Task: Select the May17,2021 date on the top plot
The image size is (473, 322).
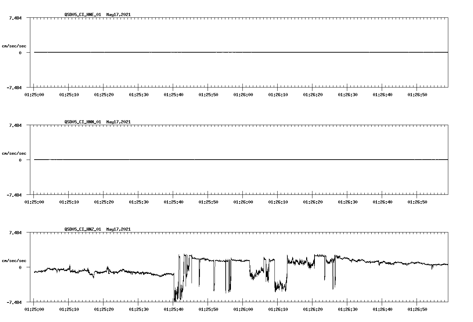Action: coord(118,15)
